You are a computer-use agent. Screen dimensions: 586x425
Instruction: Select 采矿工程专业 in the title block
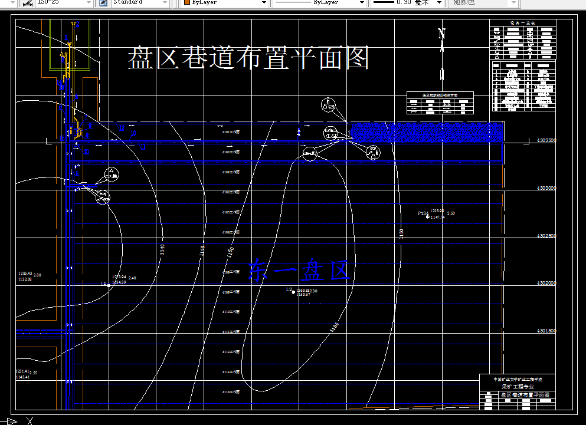pos(518,387)
